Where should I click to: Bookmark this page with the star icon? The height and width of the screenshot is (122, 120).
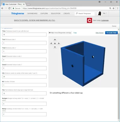113,8
